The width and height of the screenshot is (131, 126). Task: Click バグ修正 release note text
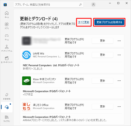click(28, 95)
